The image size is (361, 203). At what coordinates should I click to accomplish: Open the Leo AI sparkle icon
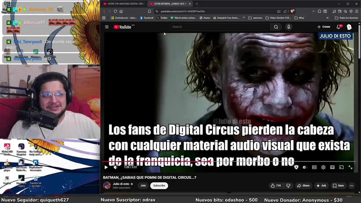tap(345, 11)
